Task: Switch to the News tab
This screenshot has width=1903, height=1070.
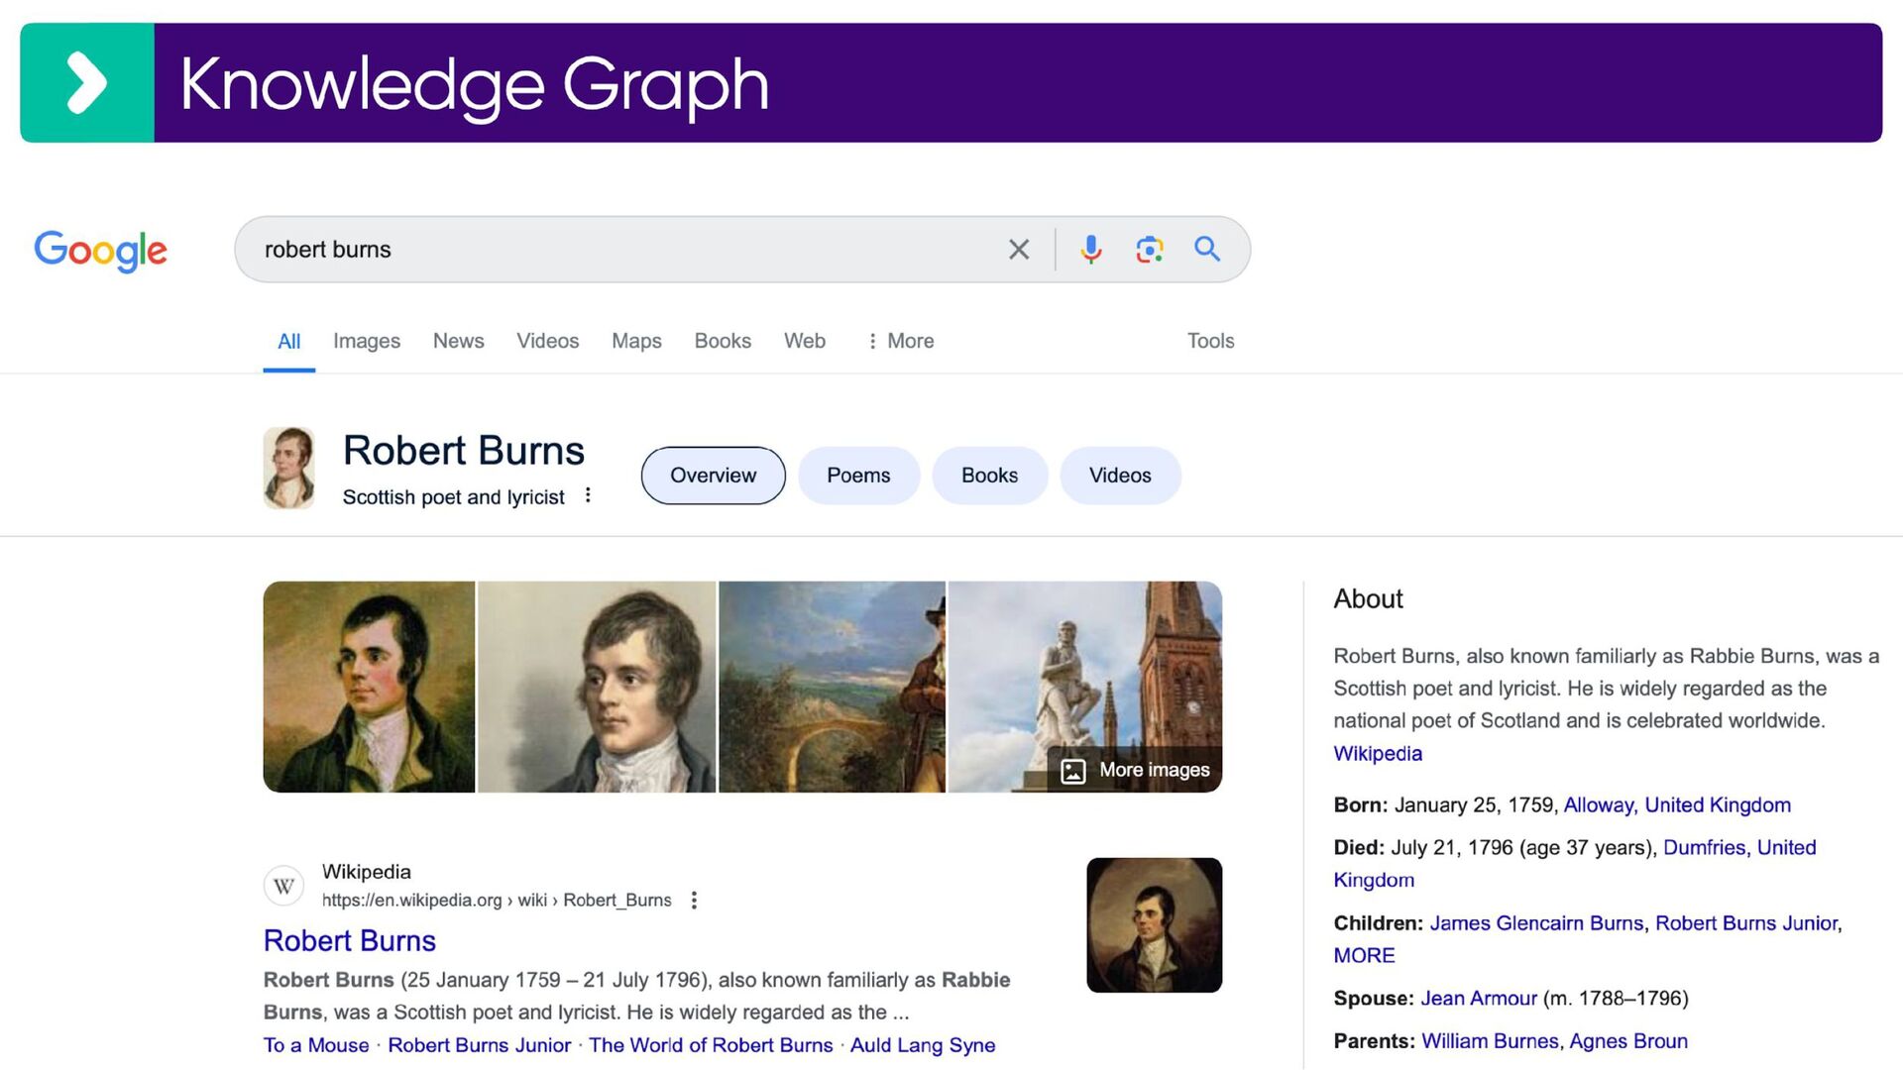Action: click(x=458, y=341)
